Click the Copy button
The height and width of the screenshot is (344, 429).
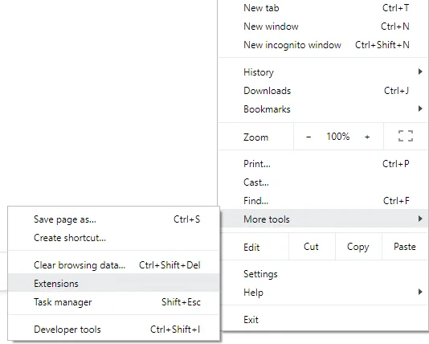click(358, 247)
